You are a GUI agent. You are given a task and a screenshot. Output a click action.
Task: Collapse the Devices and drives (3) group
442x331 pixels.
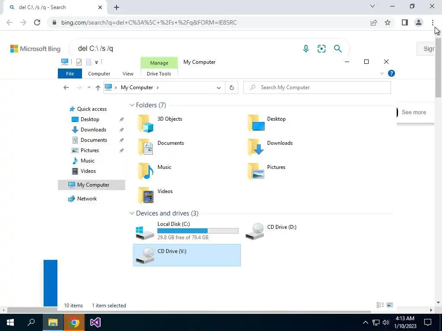(132, 213)
